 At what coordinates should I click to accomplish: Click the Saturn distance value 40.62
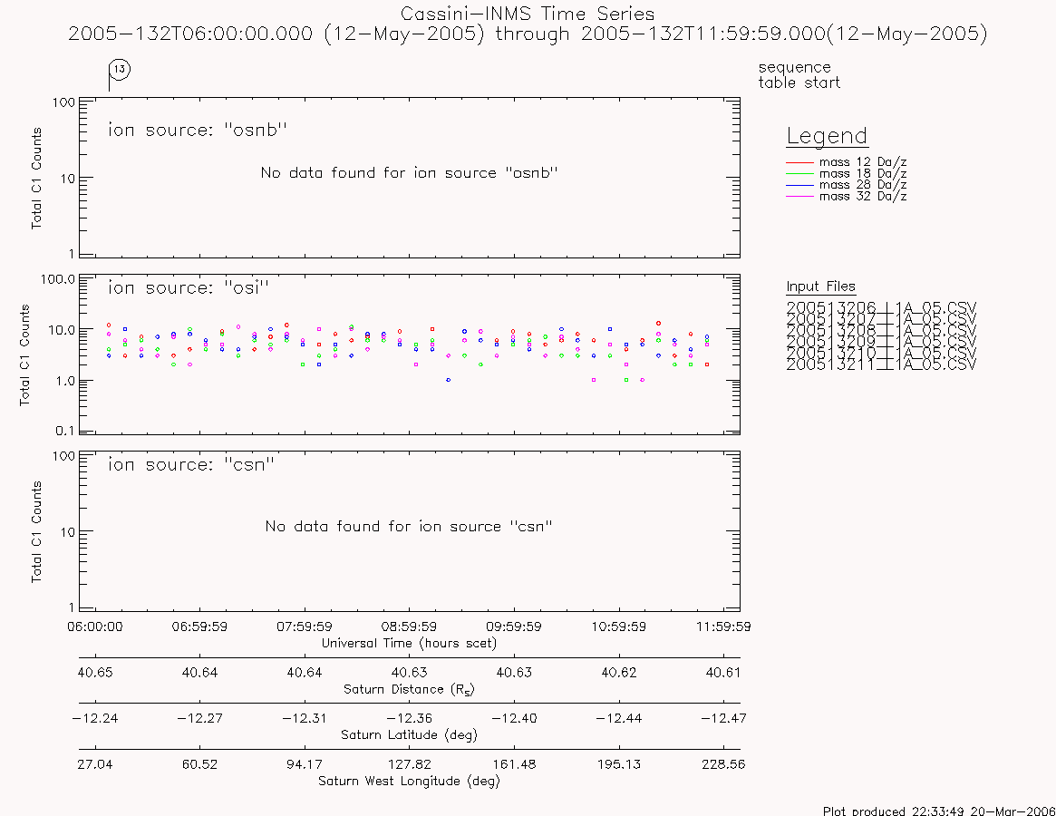pyautogui.click(x=619, y=673)
